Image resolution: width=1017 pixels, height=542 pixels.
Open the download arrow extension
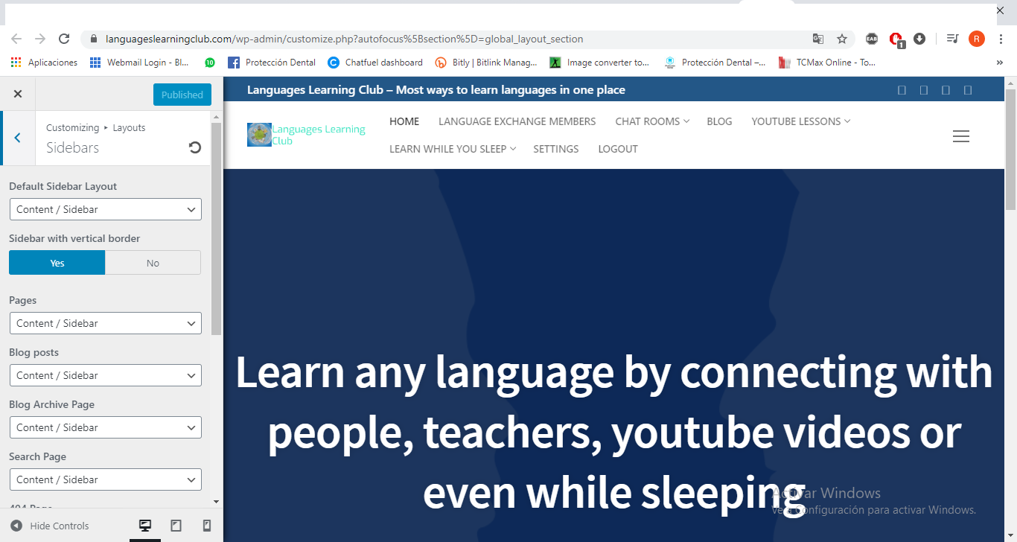click(919, 39)
